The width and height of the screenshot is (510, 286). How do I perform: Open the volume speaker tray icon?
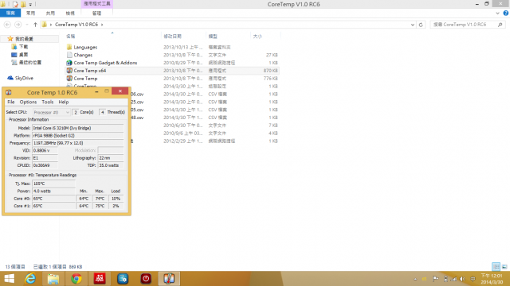tap(462, 279)
